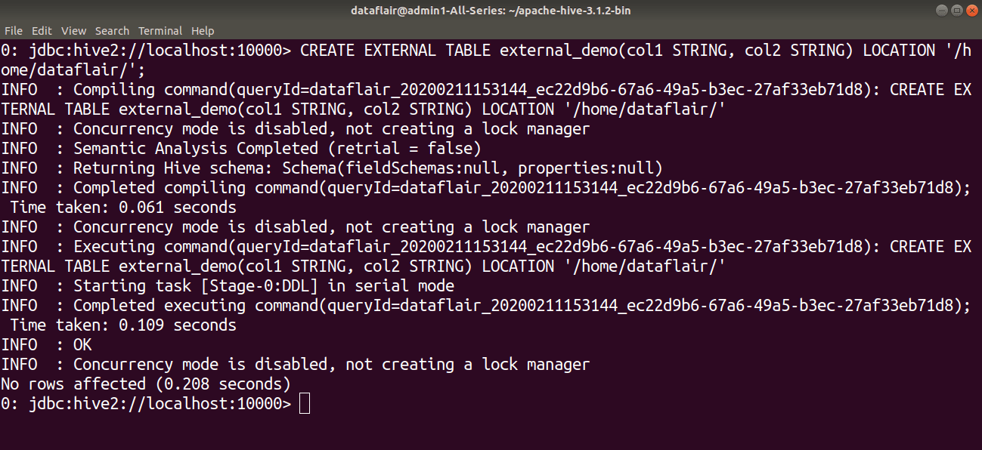
Task: Open the View menu
Action: (73, 30)
